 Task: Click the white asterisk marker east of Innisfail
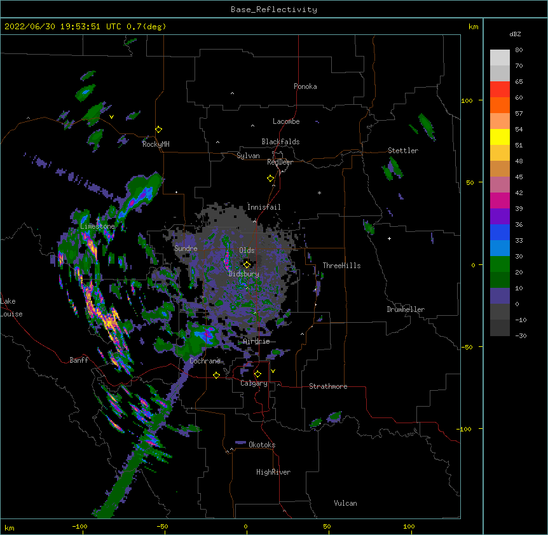click(319, 193)
